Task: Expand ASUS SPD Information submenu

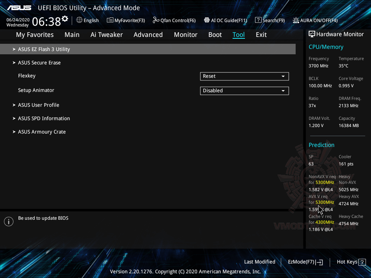Action: click(44, 118)
